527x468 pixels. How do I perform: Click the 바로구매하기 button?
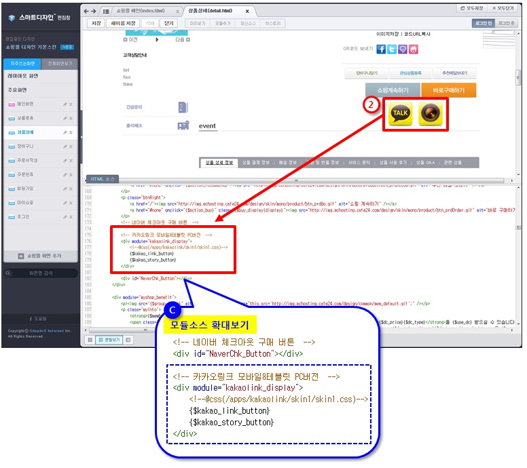click(449, 91)
